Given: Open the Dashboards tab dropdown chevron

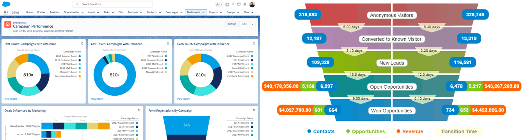Looking at the screenshot, I should click(203, 12).
